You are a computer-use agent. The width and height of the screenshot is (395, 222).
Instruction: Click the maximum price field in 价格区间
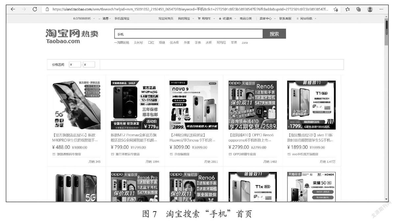coord(89,64)
